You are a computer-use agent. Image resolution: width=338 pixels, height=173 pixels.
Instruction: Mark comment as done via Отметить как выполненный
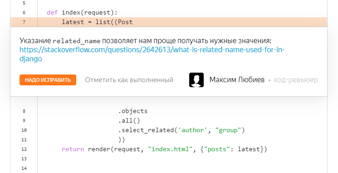[x=129, y=80]
